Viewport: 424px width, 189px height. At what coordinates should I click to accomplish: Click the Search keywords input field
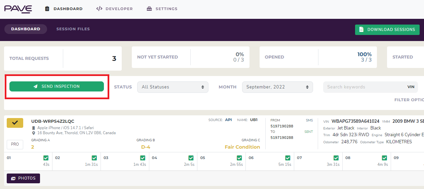pos(363,87)
